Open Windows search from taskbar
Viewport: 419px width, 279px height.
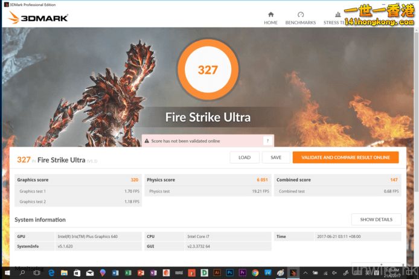22,273
